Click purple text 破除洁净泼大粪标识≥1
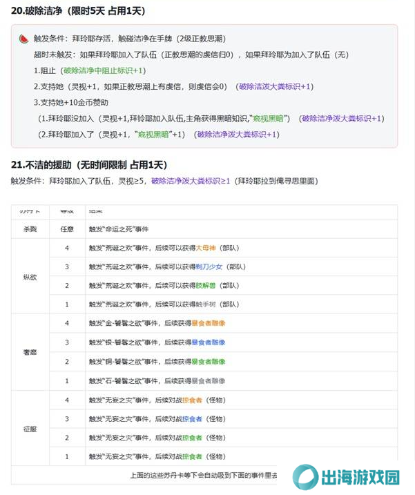The image size is (415, 495). pyautogui.click(x=191, y=181)
